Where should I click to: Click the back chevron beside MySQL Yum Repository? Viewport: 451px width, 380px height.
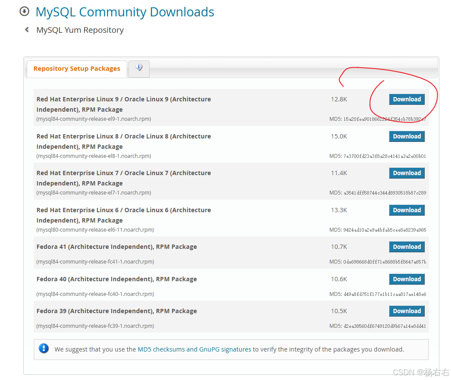point(26,29)
